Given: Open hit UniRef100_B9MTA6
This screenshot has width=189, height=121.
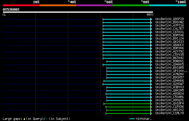Looking at the screenshot, I should click(x=170, y=35).
